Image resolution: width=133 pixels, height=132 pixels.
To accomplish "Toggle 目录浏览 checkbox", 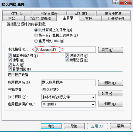I will tap(10, 69).
